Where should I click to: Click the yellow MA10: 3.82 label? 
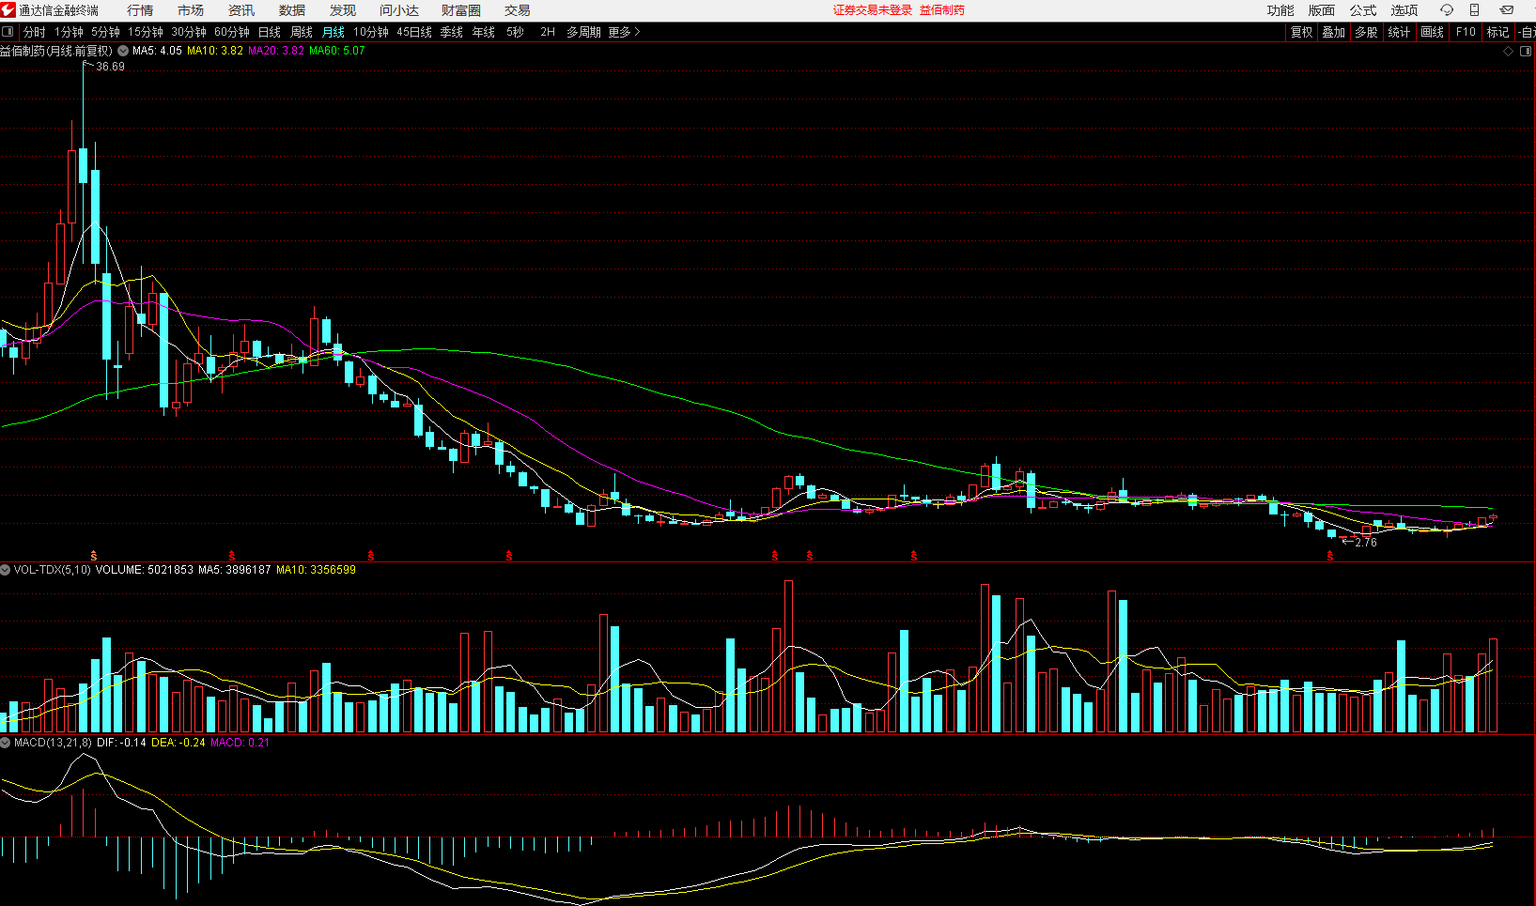pyautogui.click(x=215, y=51)
